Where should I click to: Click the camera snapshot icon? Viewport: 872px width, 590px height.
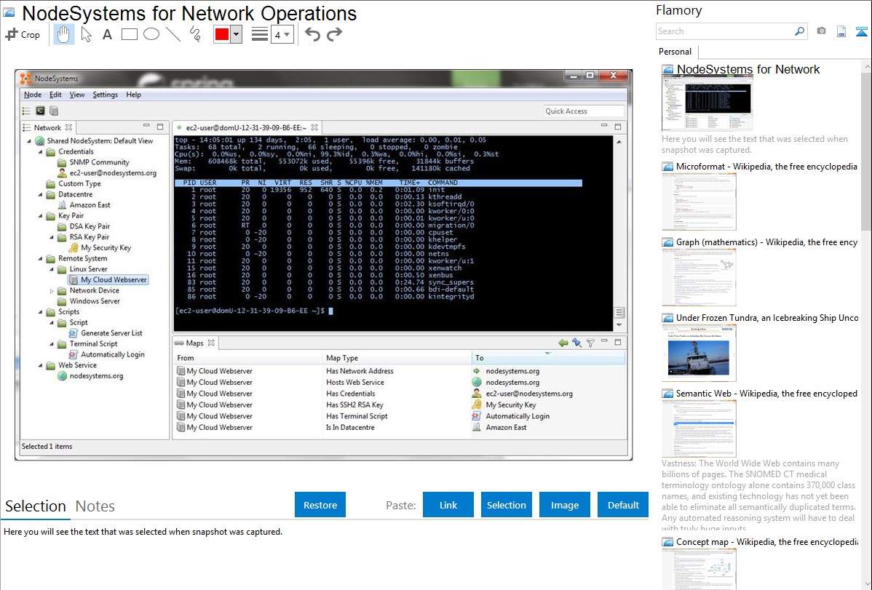click(821, 31)
